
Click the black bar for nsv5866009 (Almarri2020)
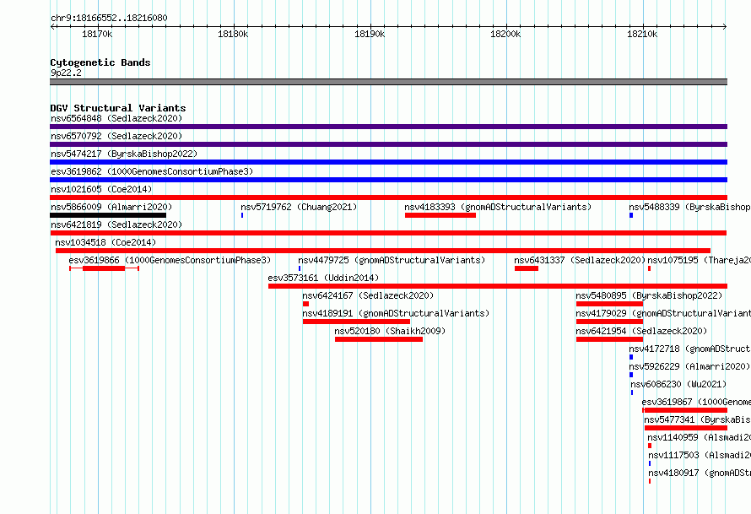pyautogui.click(x=108, y=215)
